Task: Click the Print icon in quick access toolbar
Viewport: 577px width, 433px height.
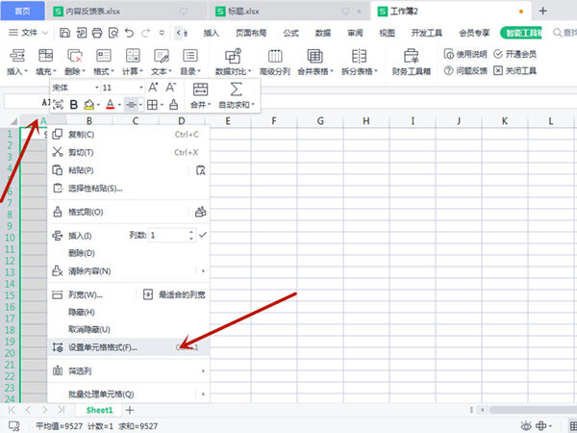Action: (97, 33)
